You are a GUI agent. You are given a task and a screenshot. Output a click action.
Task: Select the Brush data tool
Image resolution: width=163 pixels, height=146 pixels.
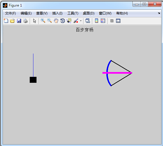(76, 21)
